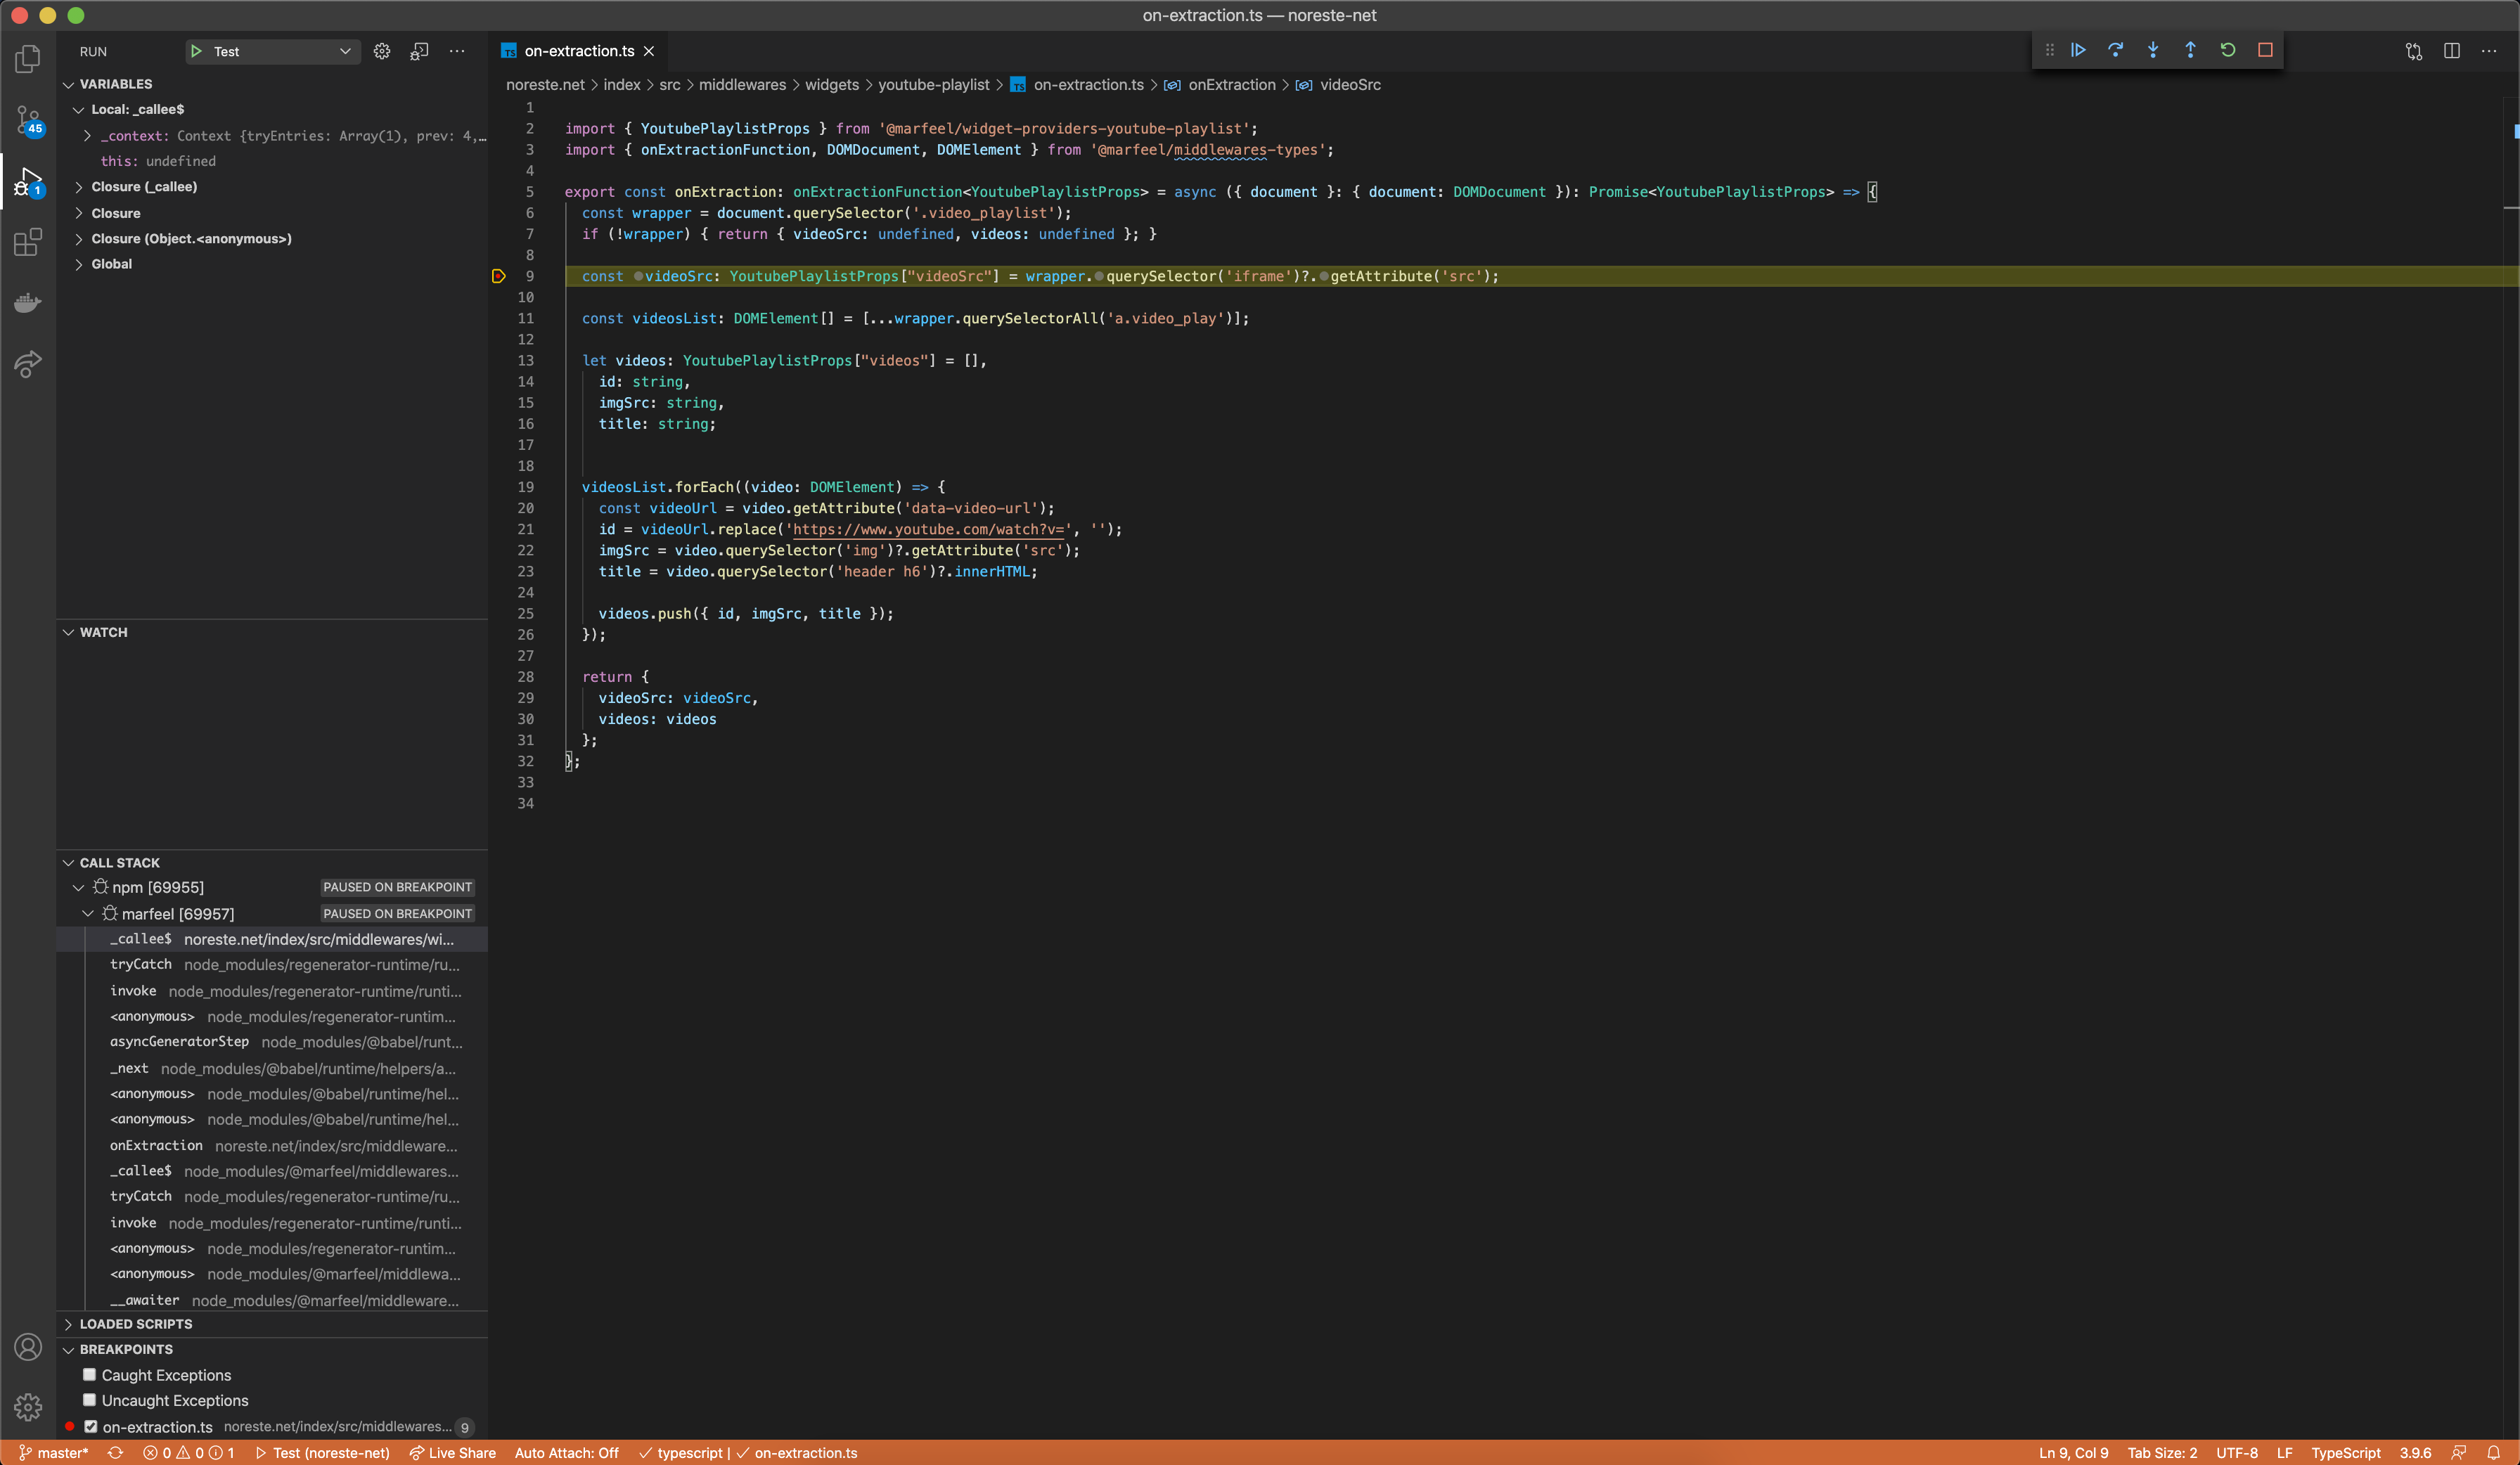Expand the _context variable

pos(88,136)
